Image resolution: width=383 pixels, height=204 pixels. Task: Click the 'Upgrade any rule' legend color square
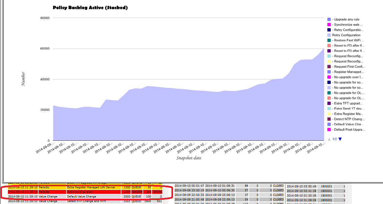pyautogui.click(x=329, y=19)
